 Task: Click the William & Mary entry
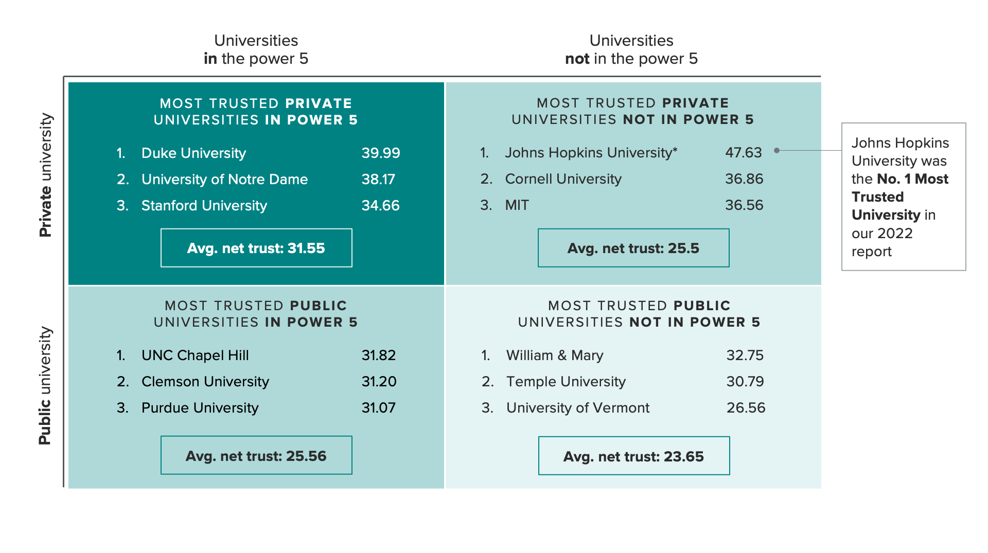tap(555, 355)
